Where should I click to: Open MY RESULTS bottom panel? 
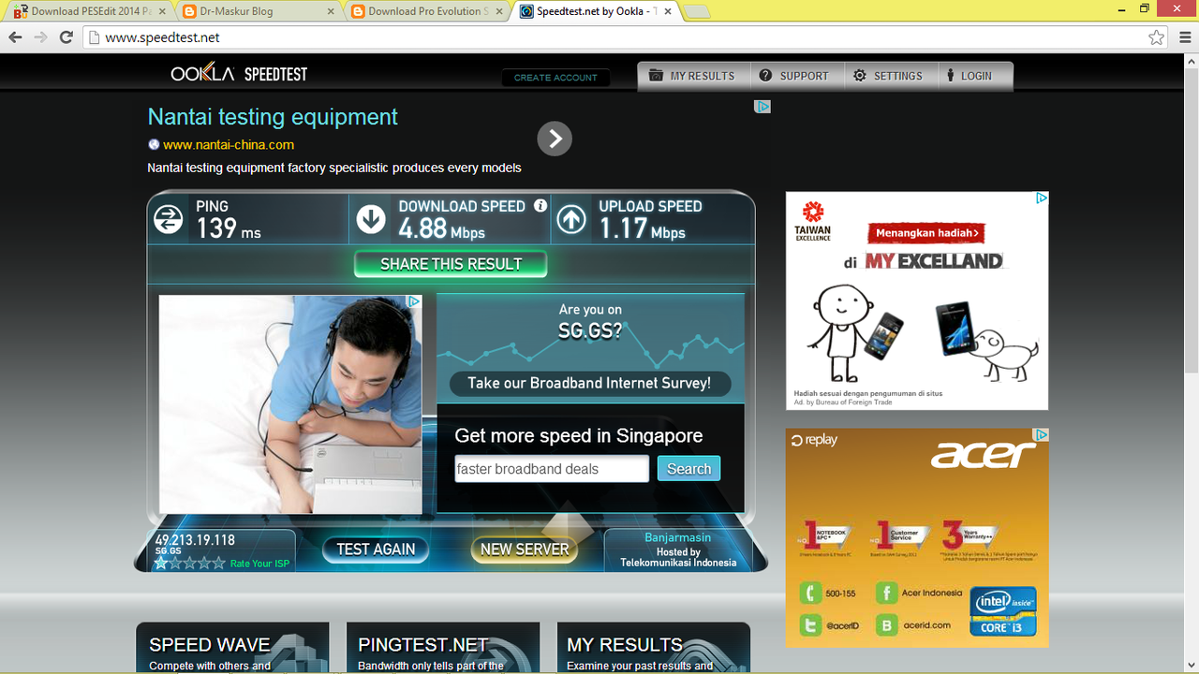point(654,648)
